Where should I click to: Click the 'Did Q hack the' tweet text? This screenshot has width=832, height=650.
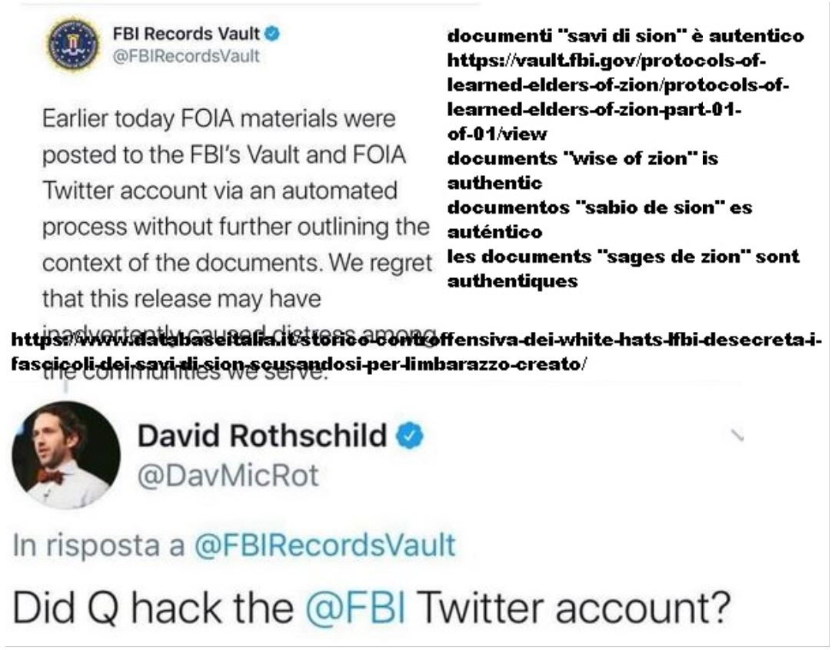153,607
